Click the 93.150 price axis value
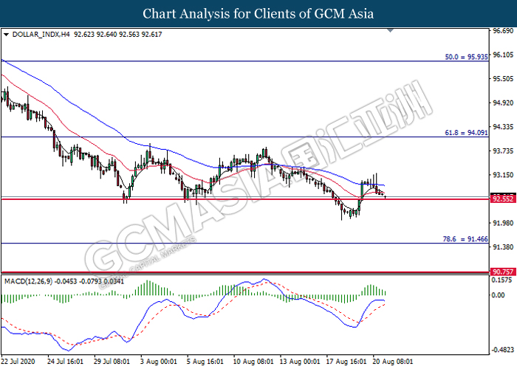This screenshot has height=369, width=517. pyautogui.click(x=502, y=175)
